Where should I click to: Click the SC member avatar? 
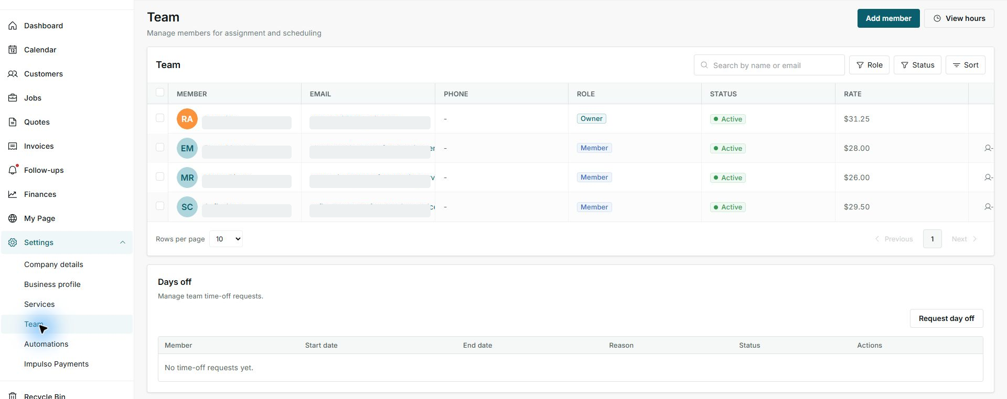coord(187,207)
